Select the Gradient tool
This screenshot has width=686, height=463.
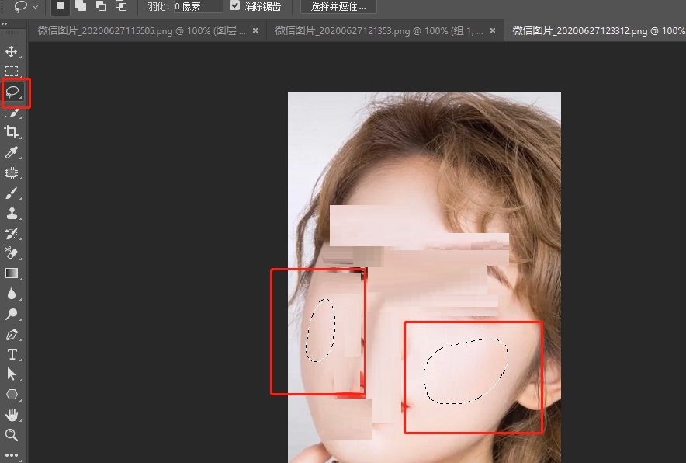[12, 273]
